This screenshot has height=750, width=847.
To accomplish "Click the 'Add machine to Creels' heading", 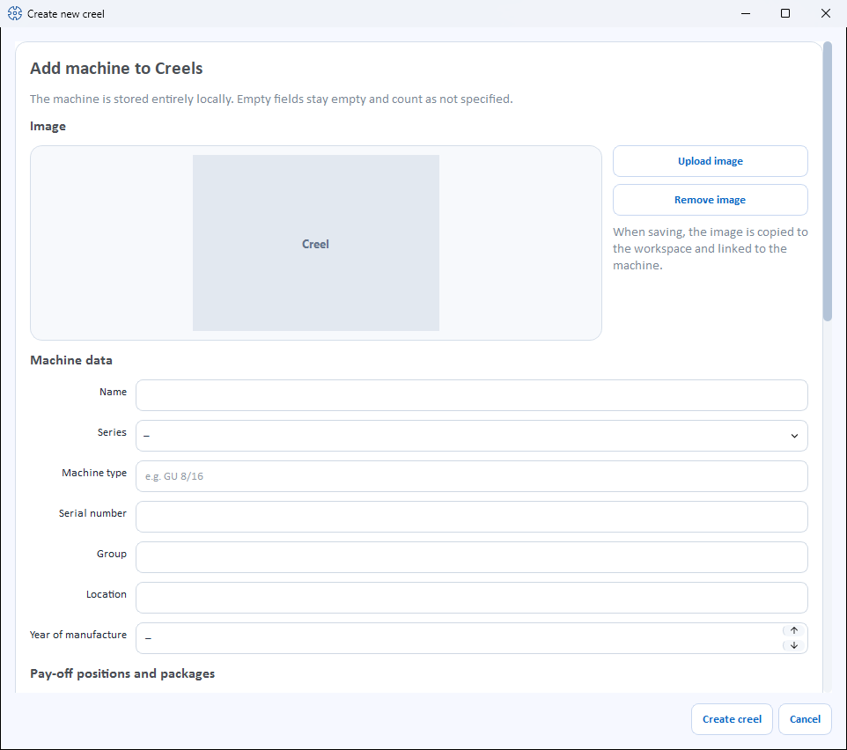I will [116, 69].
